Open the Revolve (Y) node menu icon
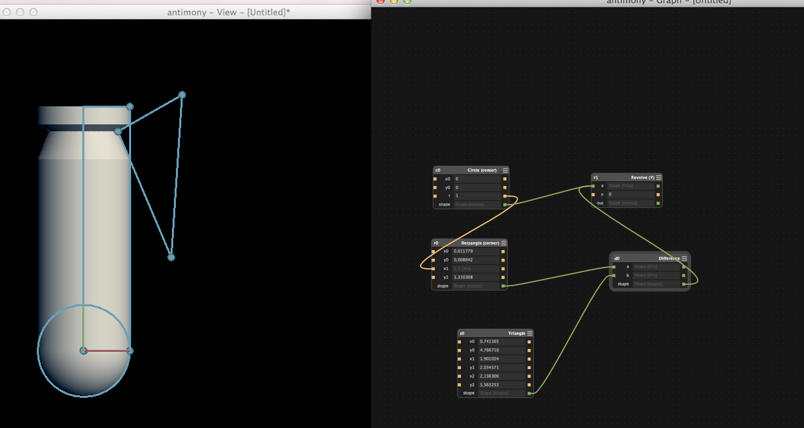The width and height of the screenshot is (804, 428). pyautogui.click(x=659, y=177)
